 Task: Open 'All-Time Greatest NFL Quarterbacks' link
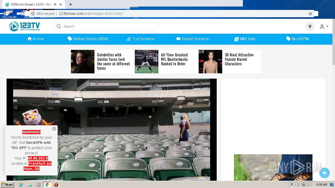click(x=175, y=59)
